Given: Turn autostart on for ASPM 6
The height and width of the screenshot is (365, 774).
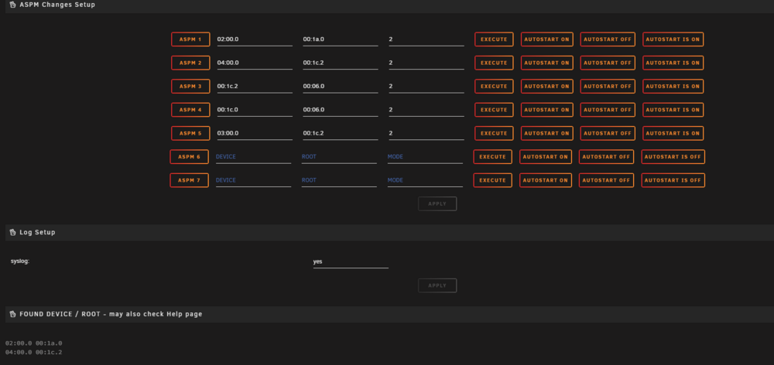Looking at the screenshot, I should (x=546, y=157).
